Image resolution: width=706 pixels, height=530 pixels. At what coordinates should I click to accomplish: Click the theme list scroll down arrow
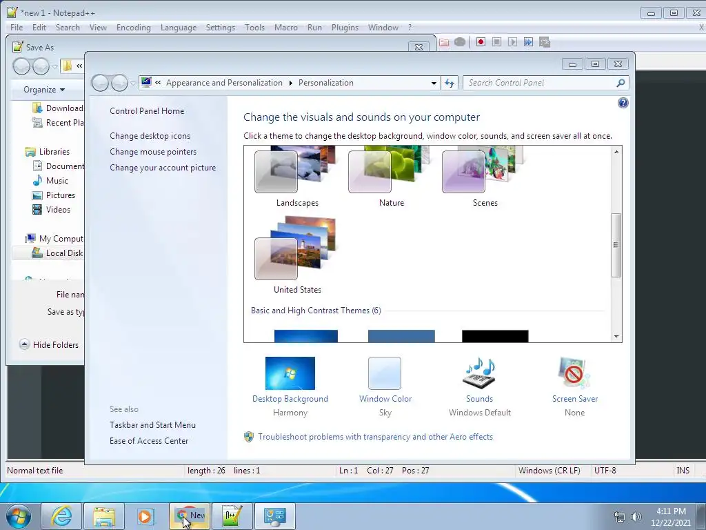pyautogui.click(x=616, y=337)
